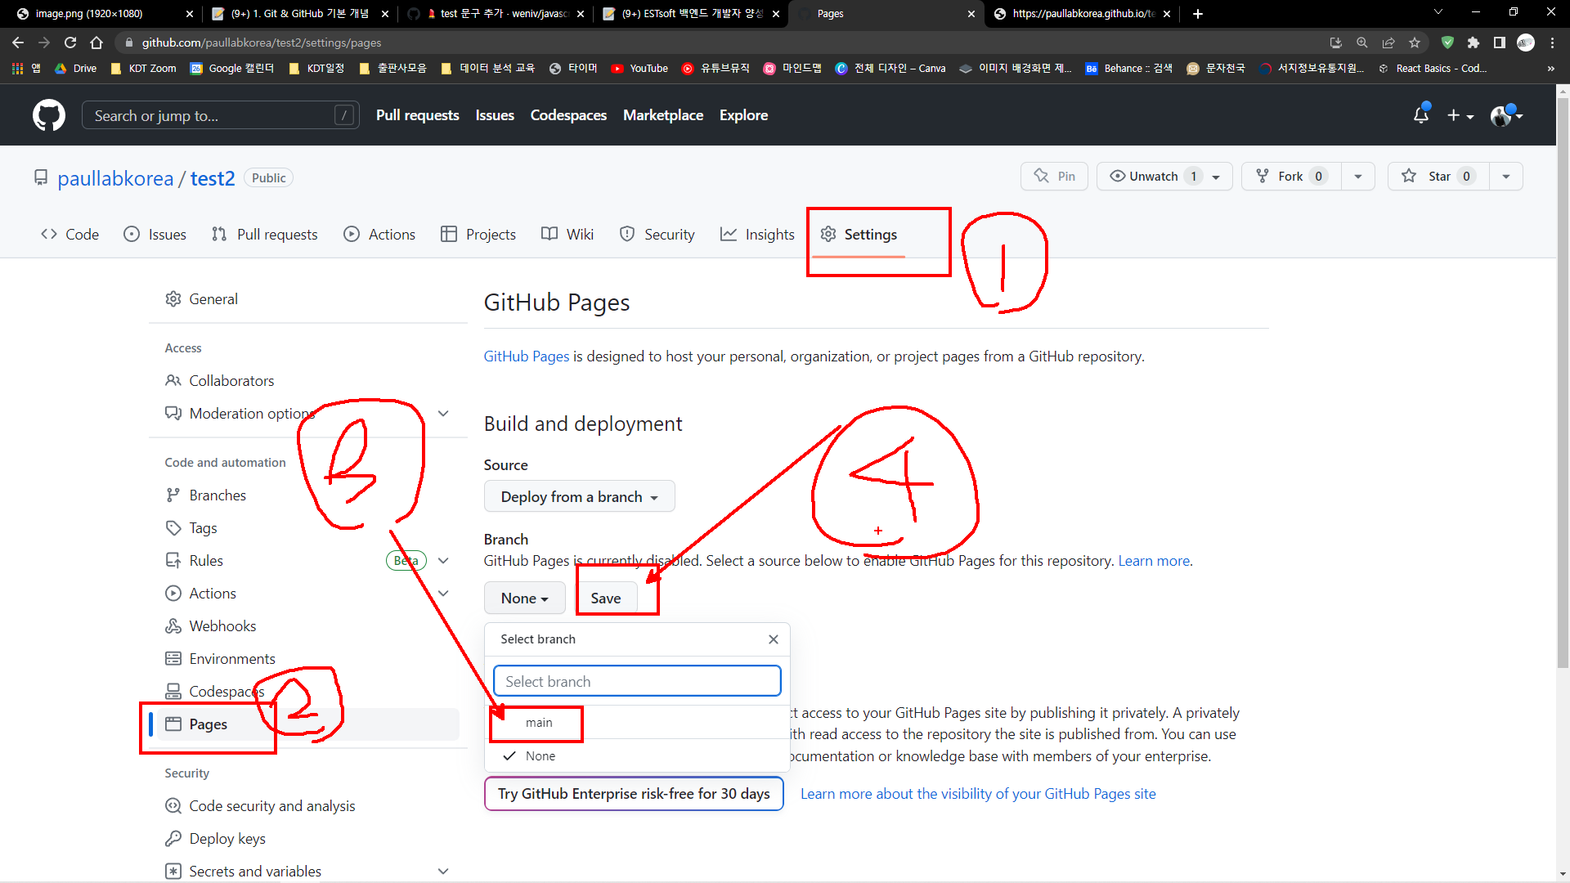
Task: Star the test2 repository
Action: coord(1438,177)
